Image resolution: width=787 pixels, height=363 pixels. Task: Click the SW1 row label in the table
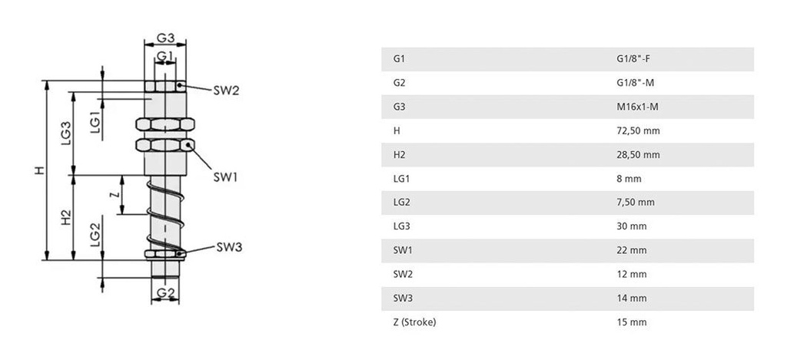click(x=401, y=250)
